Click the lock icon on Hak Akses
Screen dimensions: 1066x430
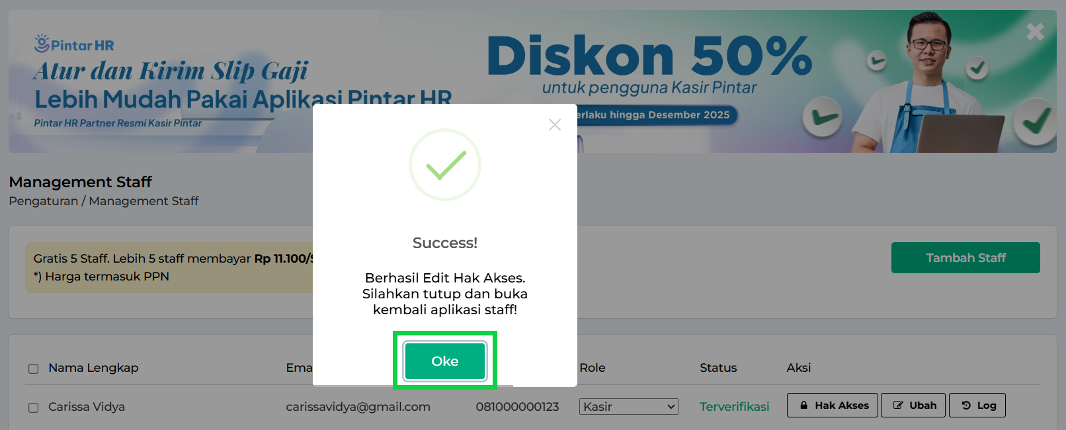pos(804,406)
